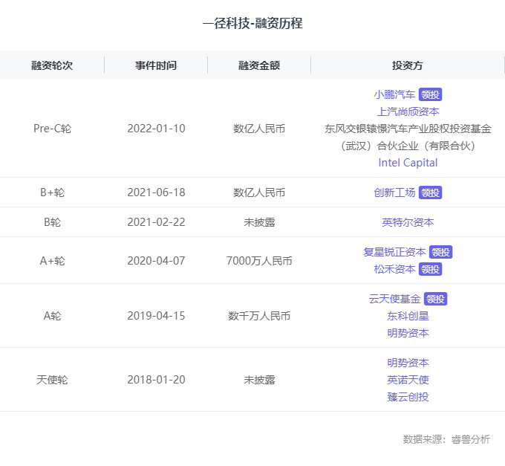
Task: Open the Intel Capital investor link
Action: [x=408, y=163]
